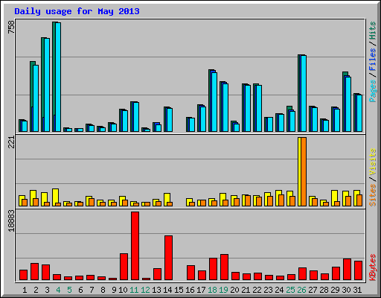This screenshot has width=381, height=298.
Task: Select the day 18 hits bar
Action: coord(213,101)
